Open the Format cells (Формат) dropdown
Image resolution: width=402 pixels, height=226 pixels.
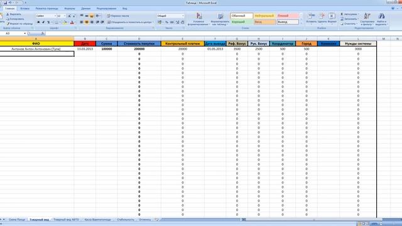(x=332, y=18)
